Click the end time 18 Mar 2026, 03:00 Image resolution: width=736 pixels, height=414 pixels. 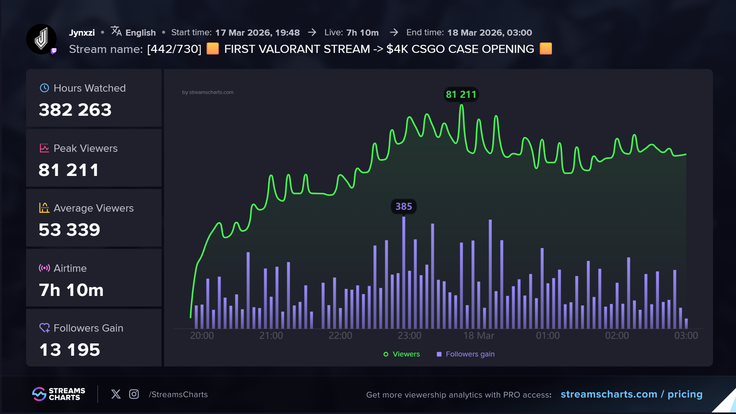(490, 33)
